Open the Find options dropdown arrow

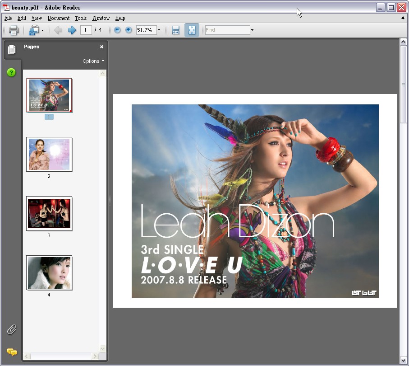tap(252, 30)
